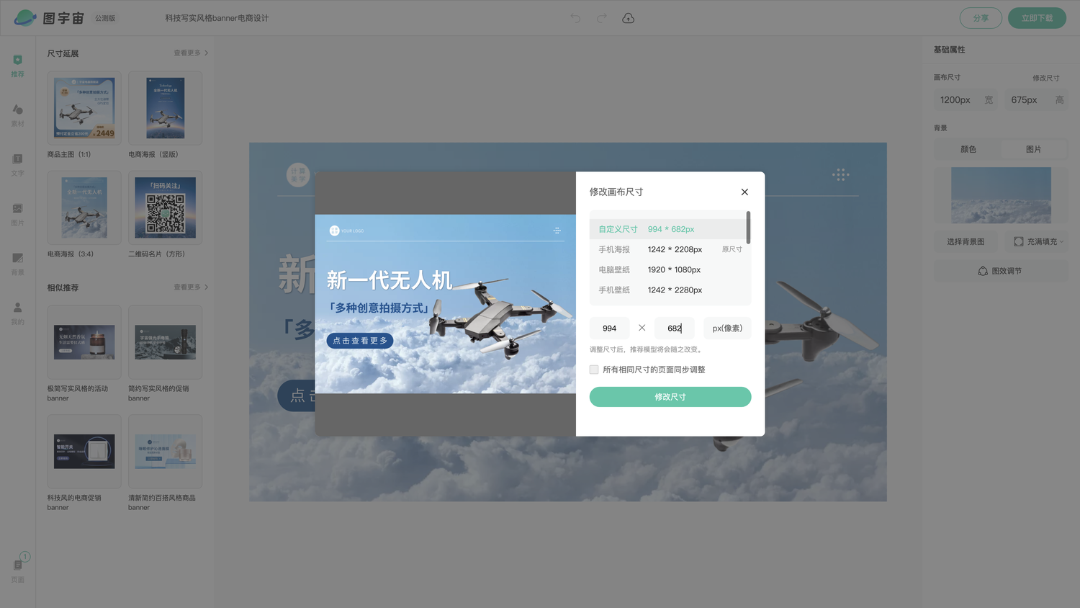Viewport: 1080px width, 608px height.
Task: Open the 清新简约日搭风格商品 banner template
Action: (x=166, y=452)
